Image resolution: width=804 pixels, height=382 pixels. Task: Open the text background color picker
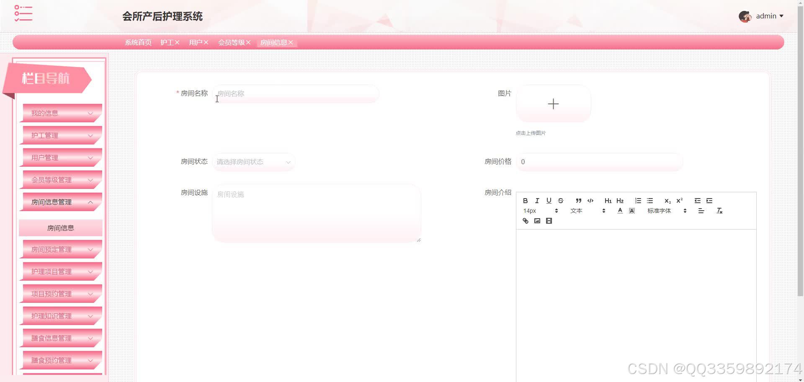coord(632,211)
